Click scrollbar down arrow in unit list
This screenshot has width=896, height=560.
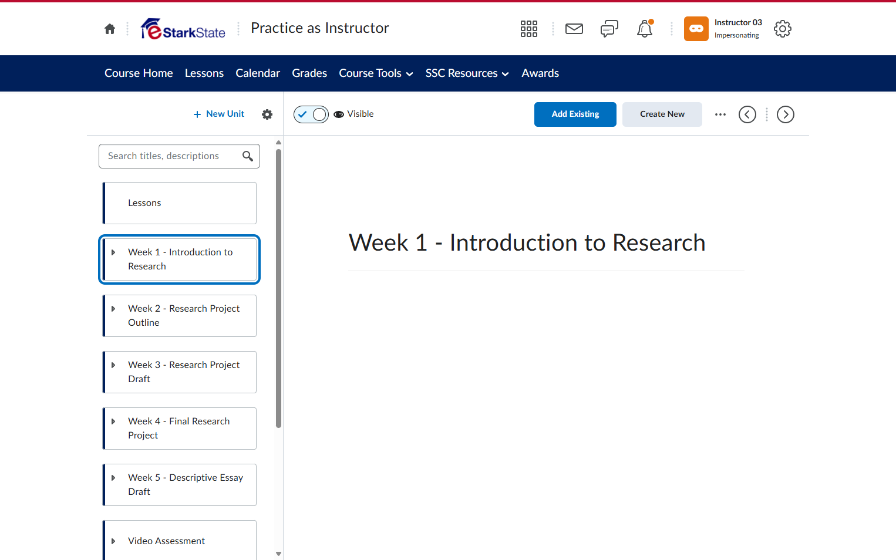(279, 554)
